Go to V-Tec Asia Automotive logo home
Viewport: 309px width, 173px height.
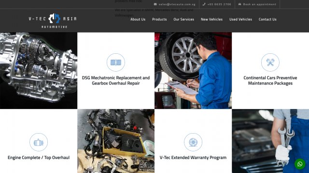point(53,21)
